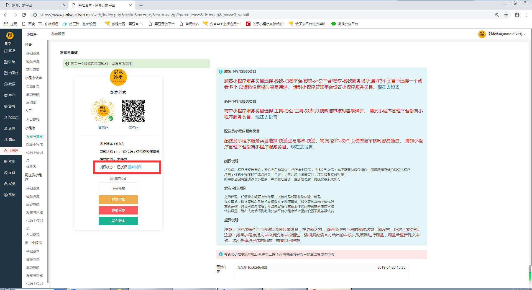The image size is (532, 290).
Task: Open 体验者 in the side menu
Action: (x=31, y=167)
